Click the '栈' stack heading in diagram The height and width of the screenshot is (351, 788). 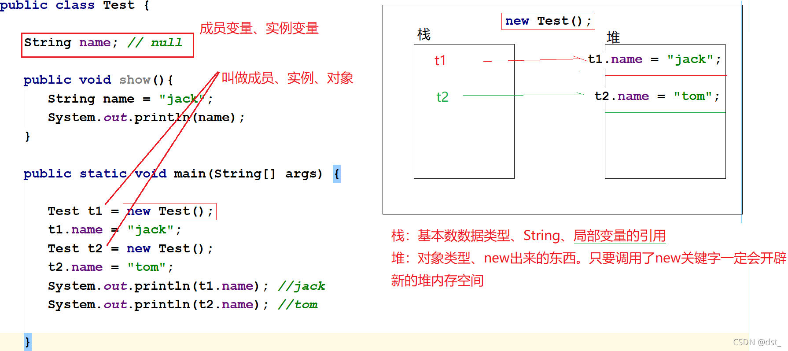tap(424, 34)
